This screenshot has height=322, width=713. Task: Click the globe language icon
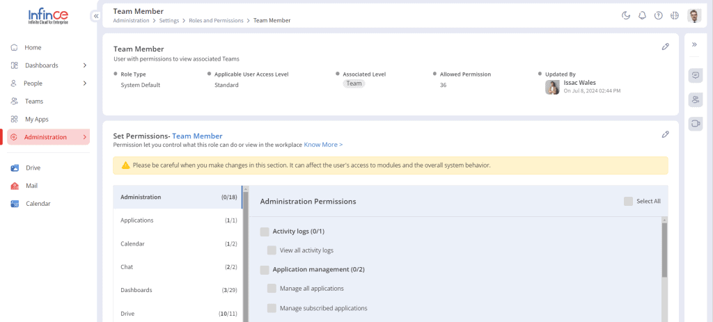(x=674, y=15)
